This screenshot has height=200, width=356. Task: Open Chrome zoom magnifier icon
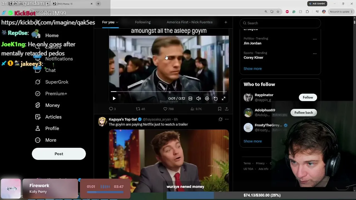[266, 12]
